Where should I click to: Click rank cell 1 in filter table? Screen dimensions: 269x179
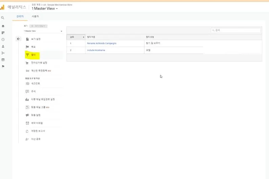71,43
